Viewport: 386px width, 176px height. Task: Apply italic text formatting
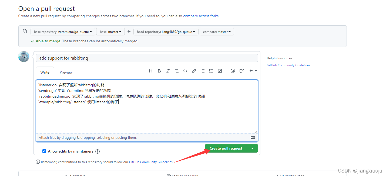168,71
